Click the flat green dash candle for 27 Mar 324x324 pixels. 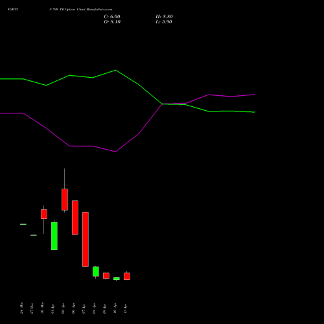[x=34, y=235]
